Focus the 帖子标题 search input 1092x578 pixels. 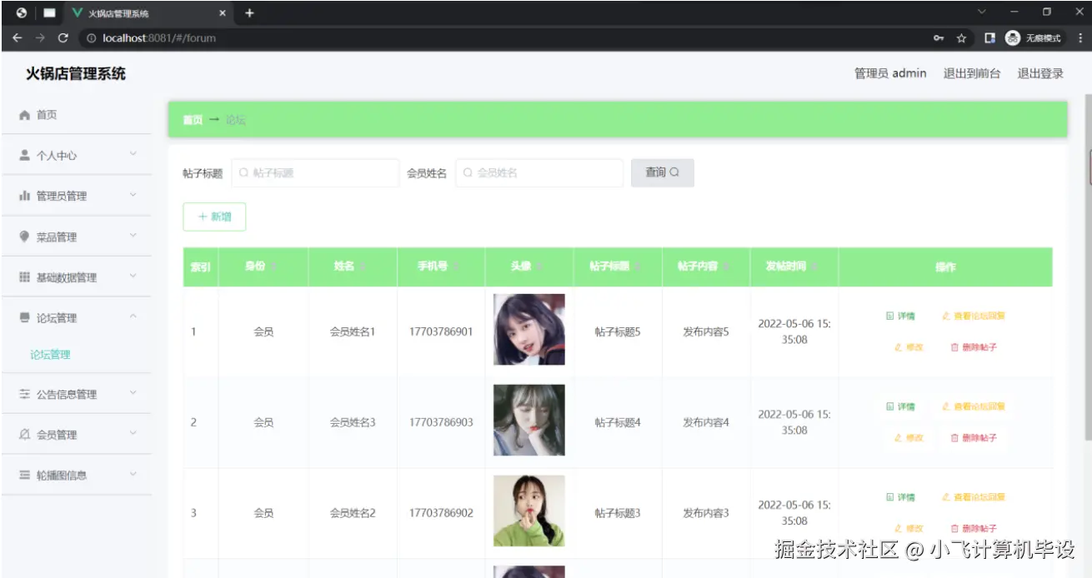point(315,172)
